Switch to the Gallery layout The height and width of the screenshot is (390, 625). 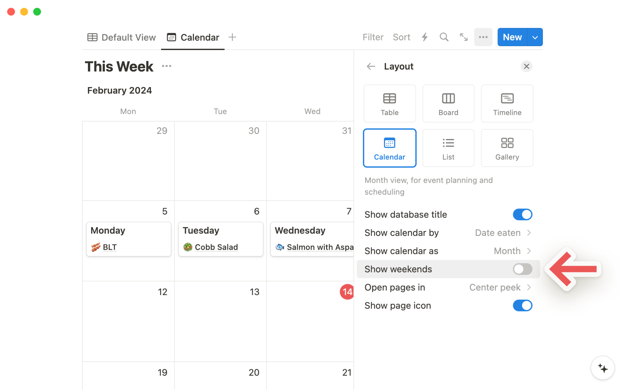[x=507, y=148]
